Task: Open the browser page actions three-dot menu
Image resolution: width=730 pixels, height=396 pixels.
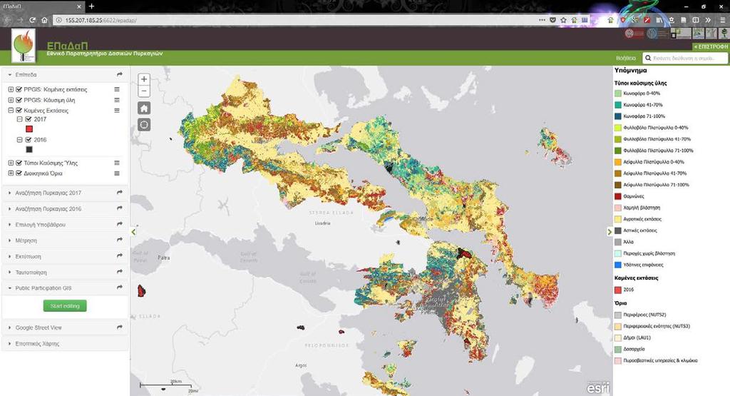Action: pyautogui.click(x=542, y=20)
